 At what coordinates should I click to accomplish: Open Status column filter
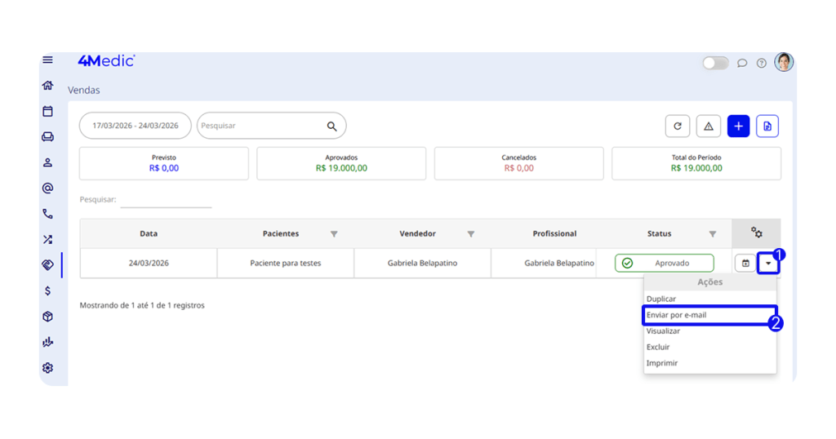click(713, 234)
